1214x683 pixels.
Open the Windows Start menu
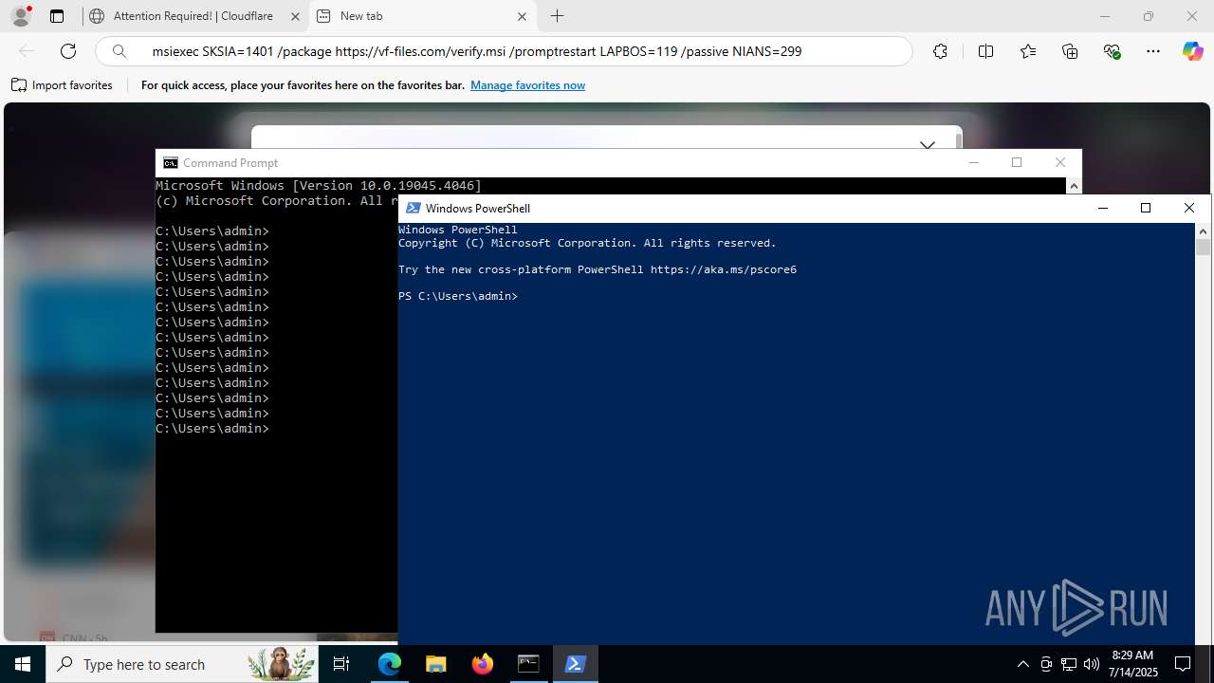tap(23, 664)
